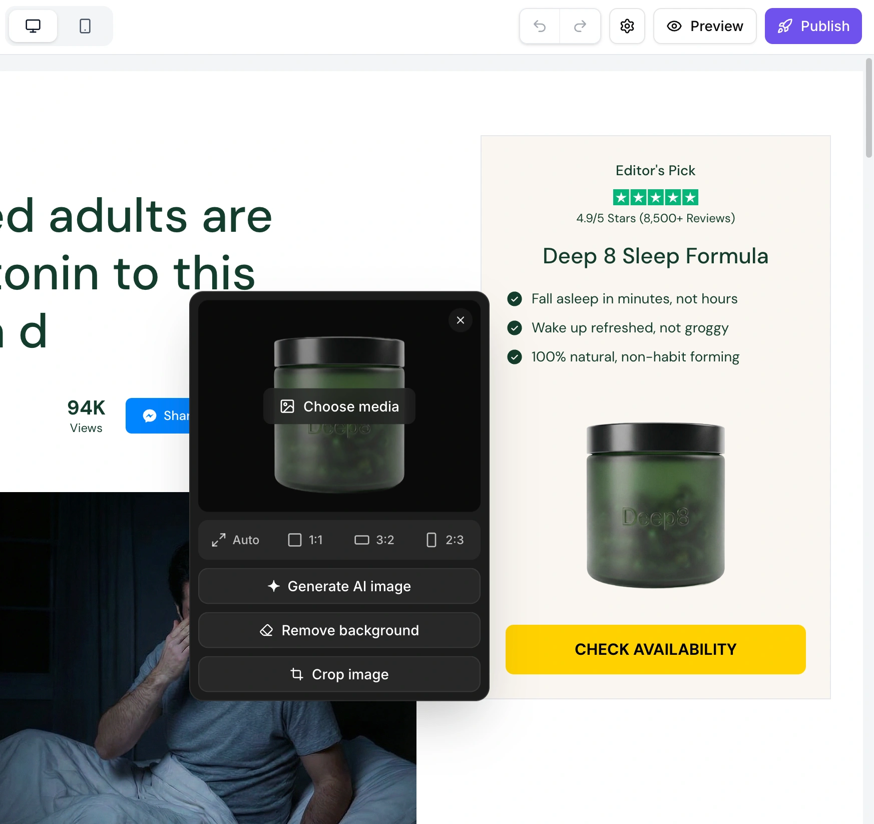Close the image editing popup
Viewport: 874px width, 824px height.
coord(461,320)
